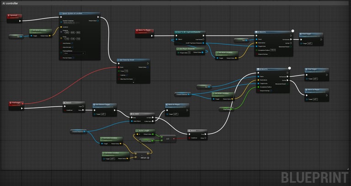351x186 pixels.
Task: Select the Self node feeding Spawn System's location
Action: click(x=16, y=37)
